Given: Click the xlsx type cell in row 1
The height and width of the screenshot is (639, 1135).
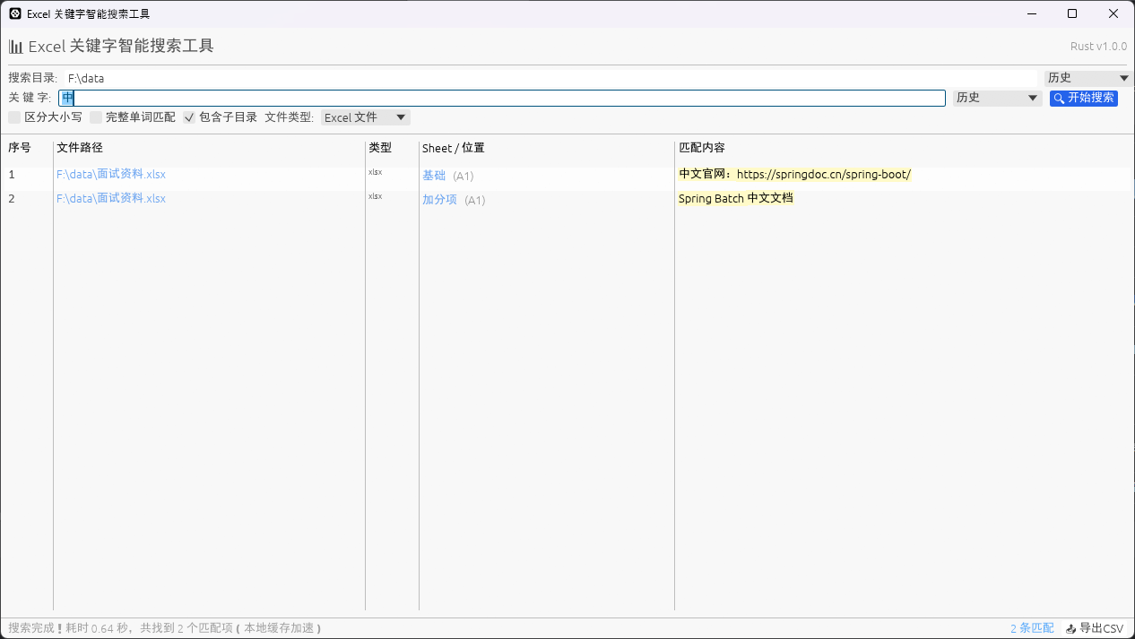Looking at the screenshot, I should coord(375,172).
